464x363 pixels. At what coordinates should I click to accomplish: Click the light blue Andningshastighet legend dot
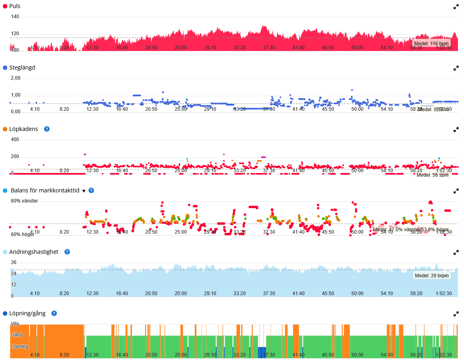pyautogui.click(x=5, y=252)
